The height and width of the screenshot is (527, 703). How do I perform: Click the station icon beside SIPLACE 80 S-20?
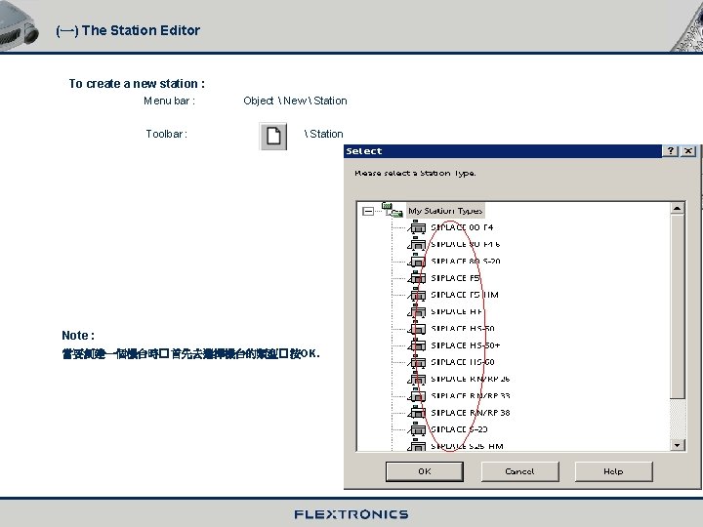coord(417,261)
